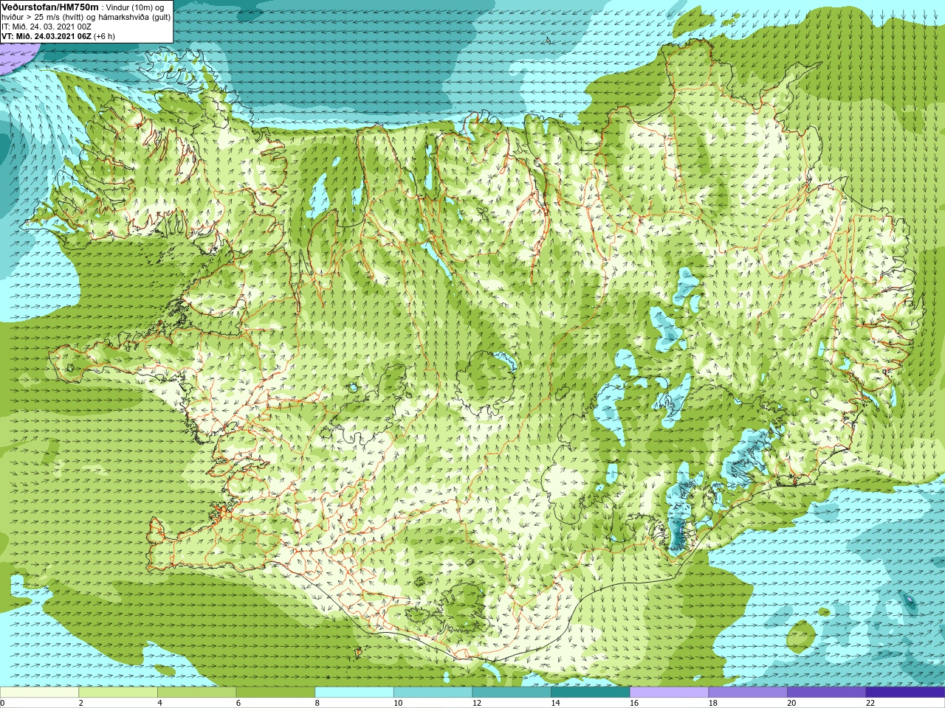Click the legend scale label "2"
Screen dimensions: 945x708
(80, 703)
